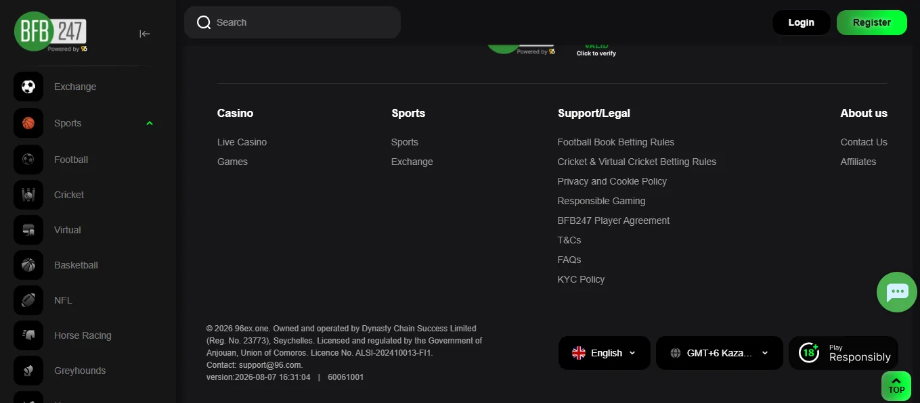Click the Exchange soccer ball icon

(28, 87)
